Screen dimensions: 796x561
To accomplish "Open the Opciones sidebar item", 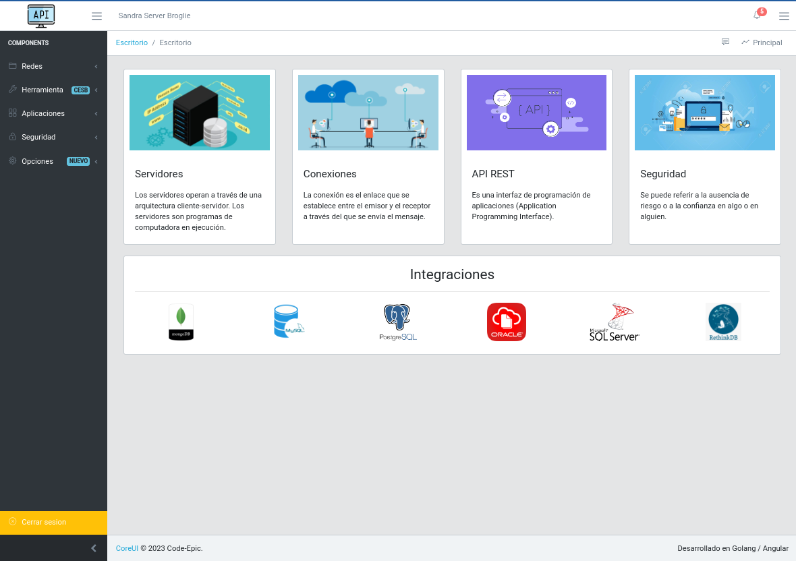I will [53, 160].
